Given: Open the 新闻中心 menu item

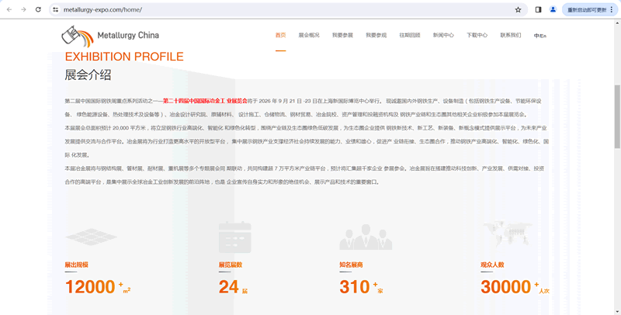Looking at the screenshot, I should click(x=443, y=36).
